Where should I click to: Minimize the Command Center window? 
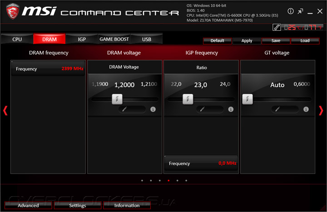(x=310, y=13)
